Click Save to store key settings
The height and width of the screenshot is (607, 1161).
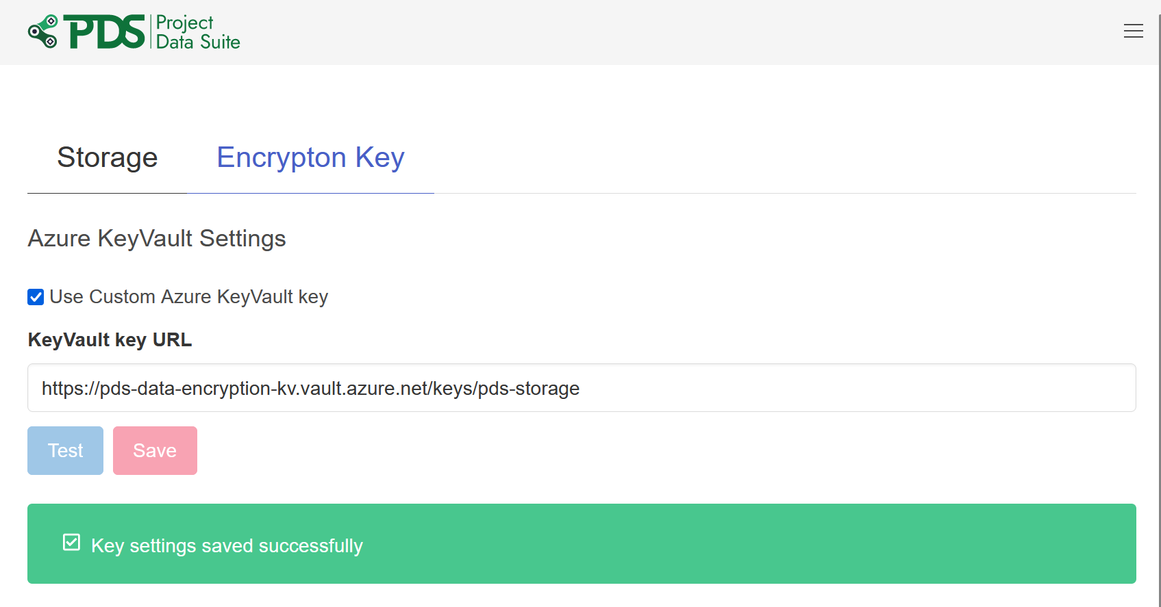coord(154,450)
